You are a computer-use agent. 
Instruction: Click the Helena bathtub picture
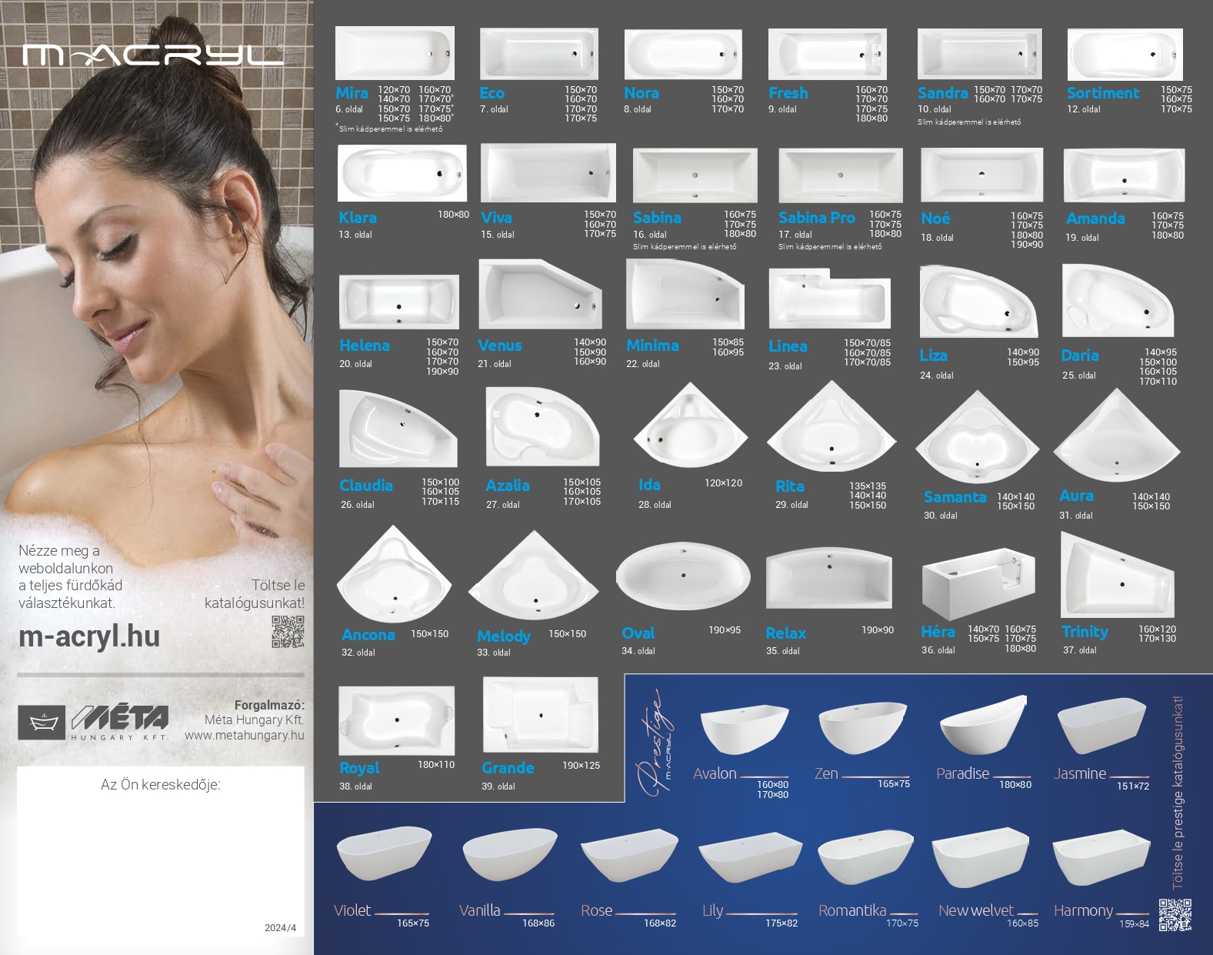(399, 302)
